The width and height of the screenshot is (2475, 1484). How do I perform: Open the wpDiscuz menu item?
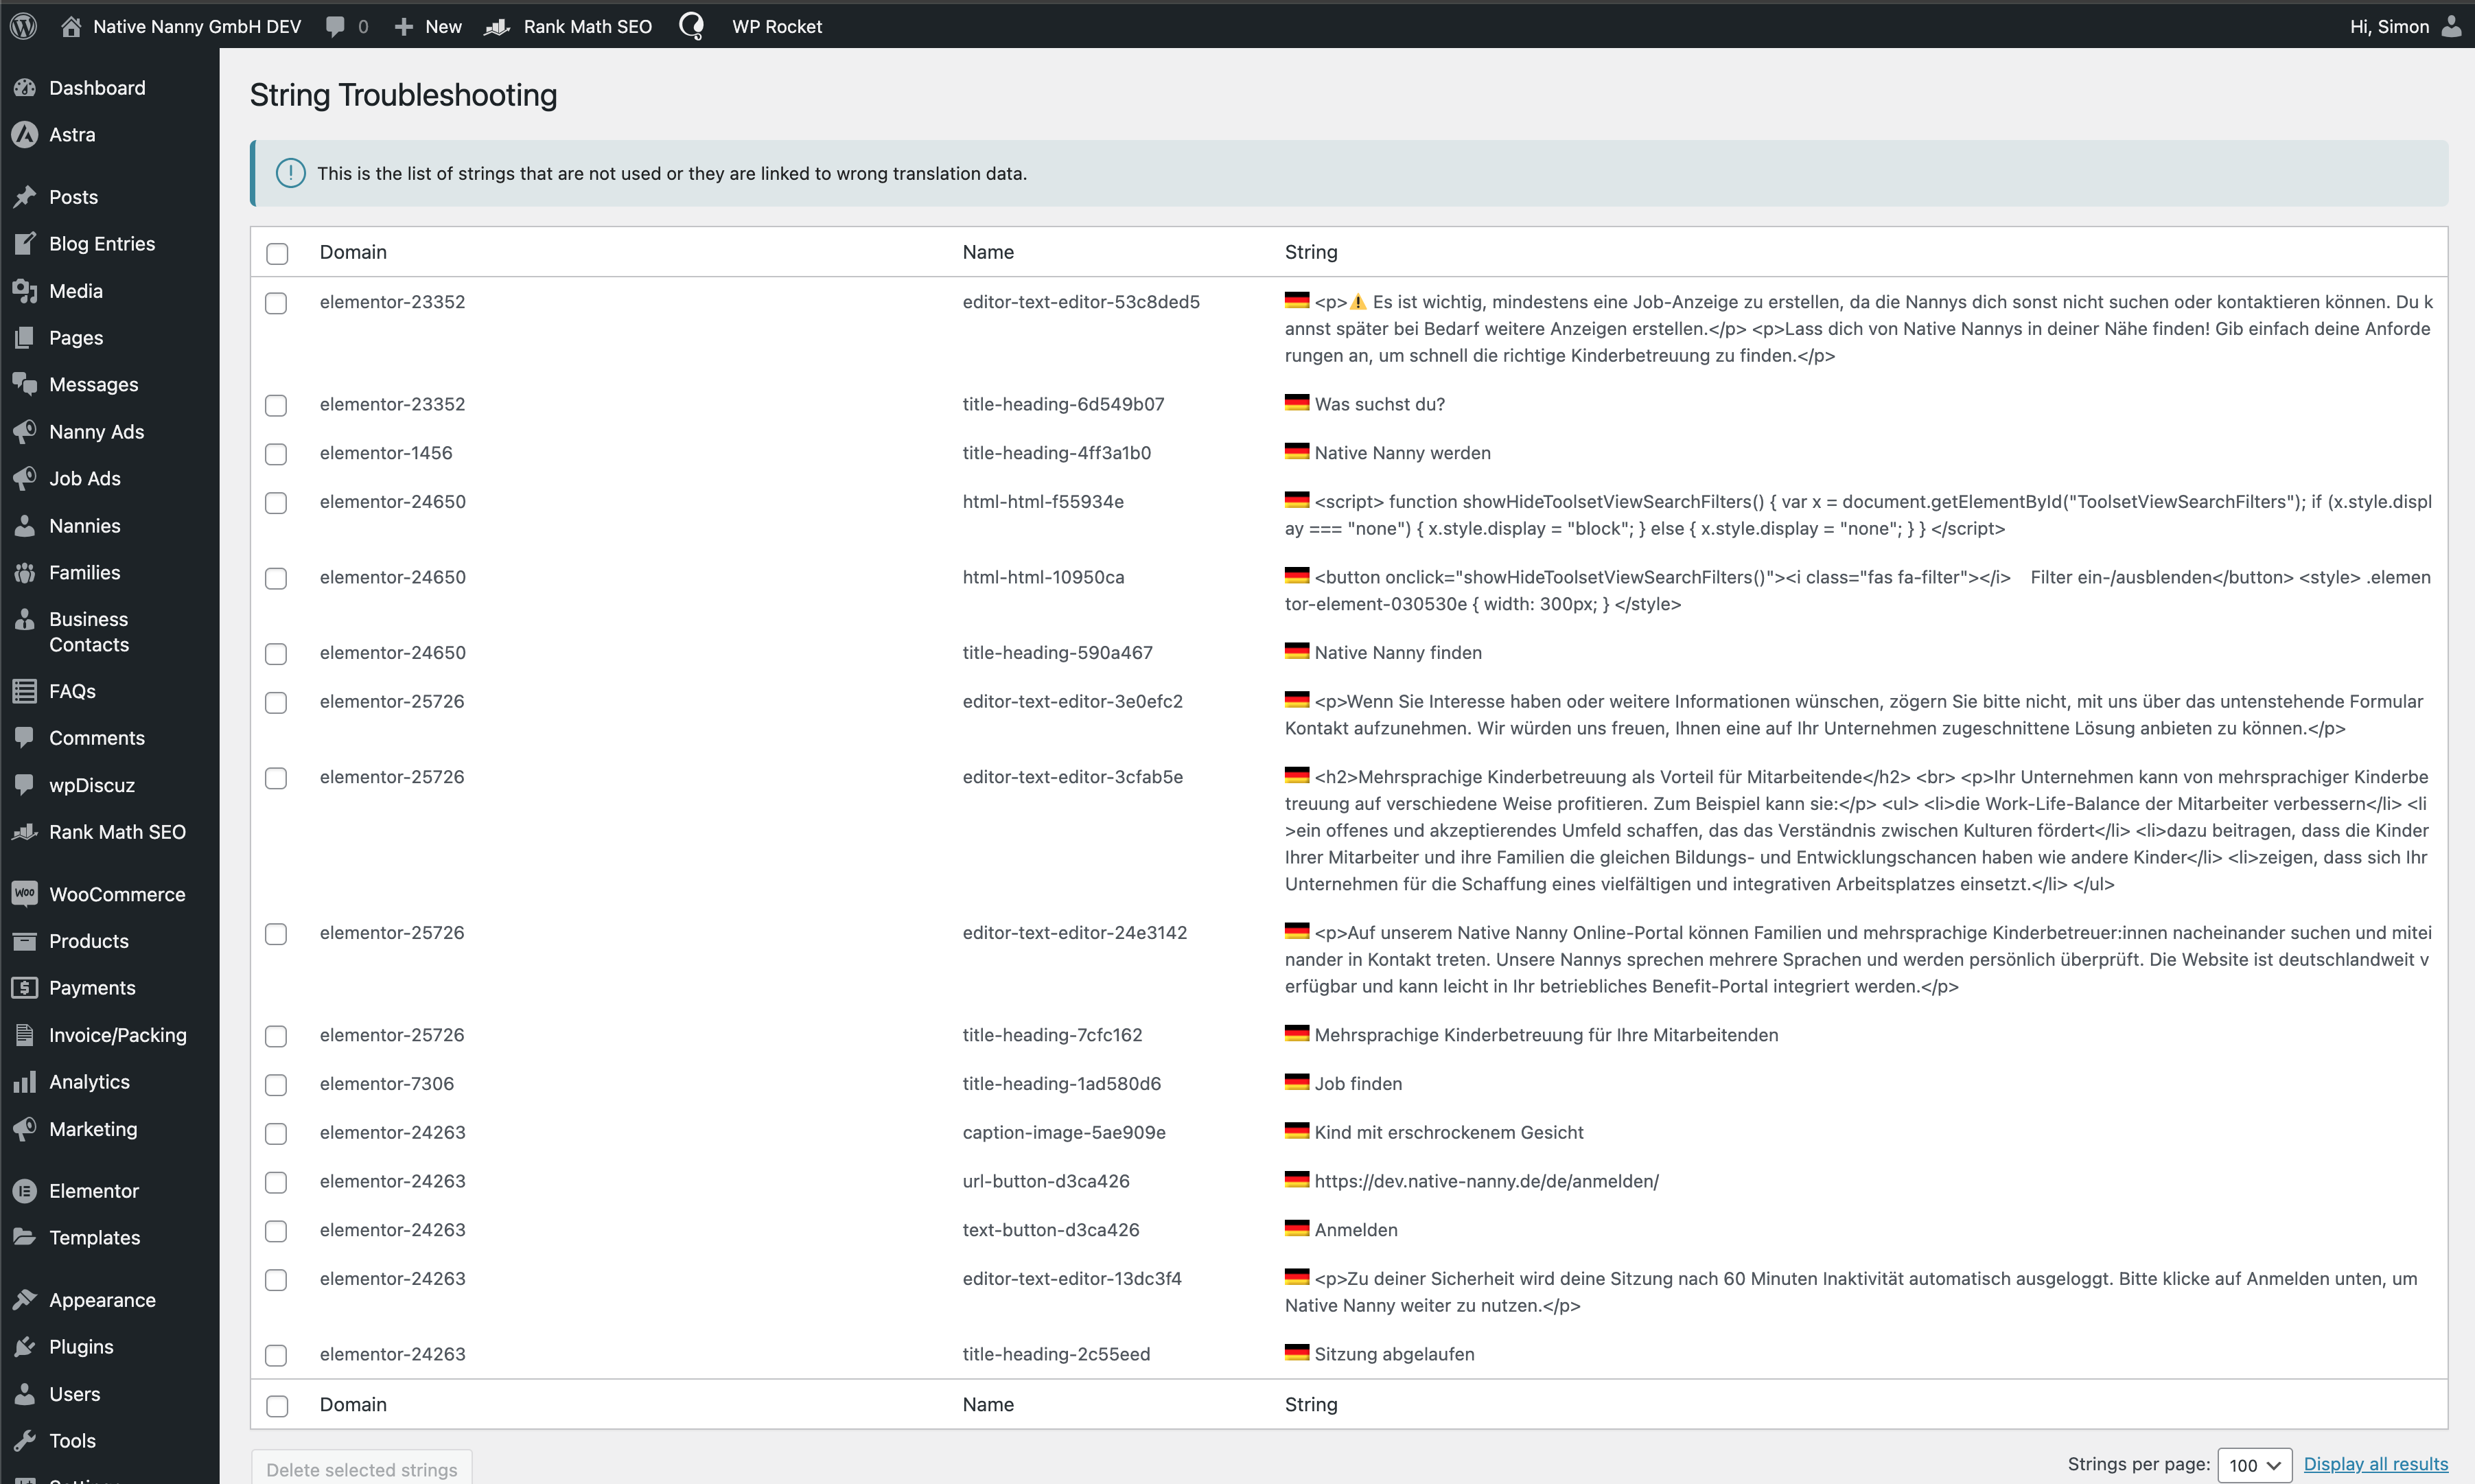click(92, 785)
